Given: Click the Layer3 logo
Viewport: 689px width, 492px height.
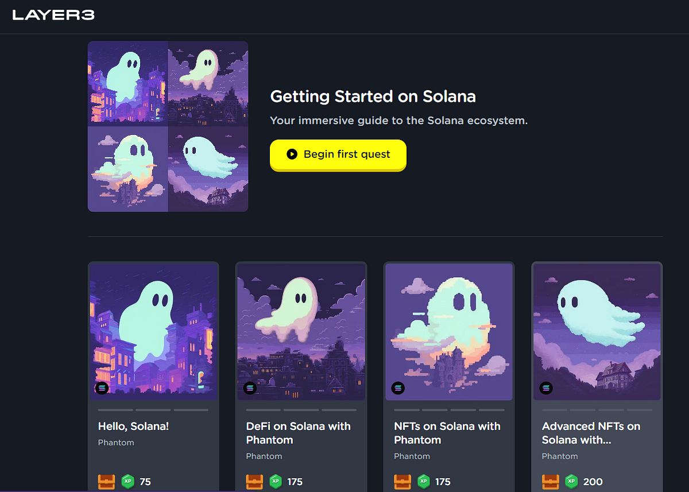Looking at the screenshot, I should [53, 16].
